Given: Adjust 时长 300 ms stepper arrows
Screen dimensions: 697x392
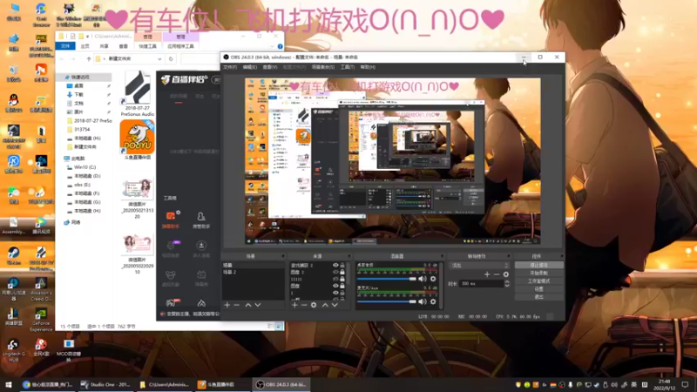Looking at the screenshot, I should (507, 284).
